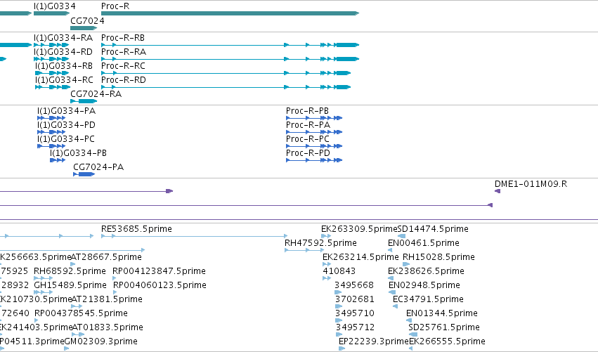The height and width of the screenshot is (352, 598).
Task: Select the Proc-R gene bar
Action: (x=230, y=13)
